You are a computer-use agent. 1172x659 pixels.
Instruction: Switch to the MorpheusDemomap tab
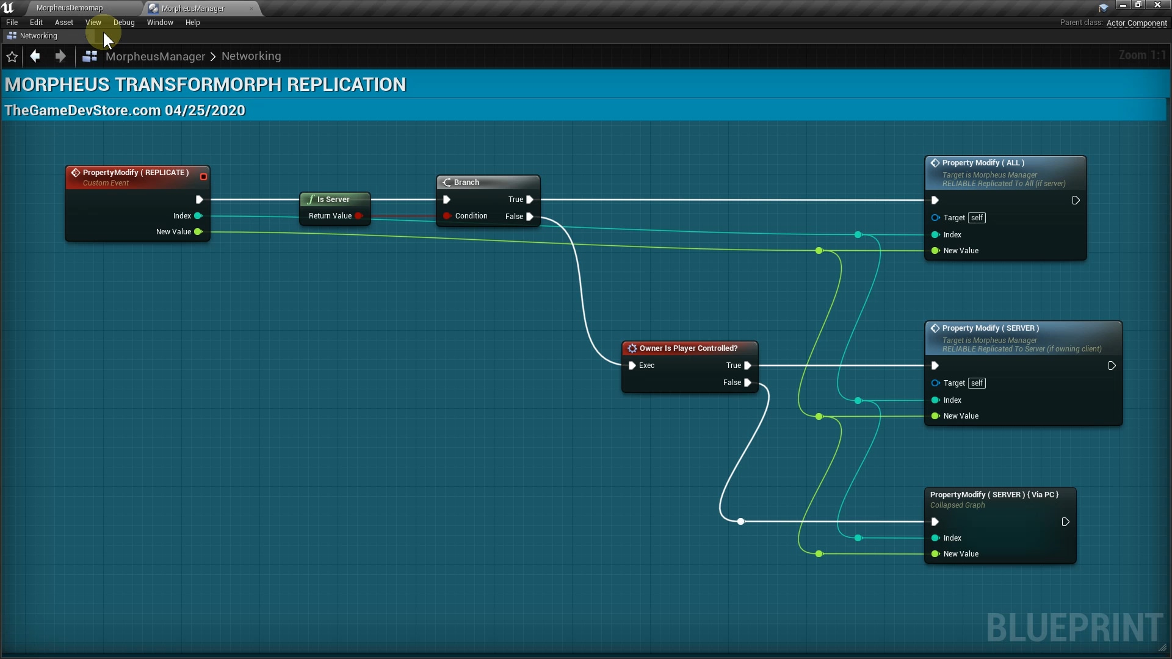(x=71, y=8)
